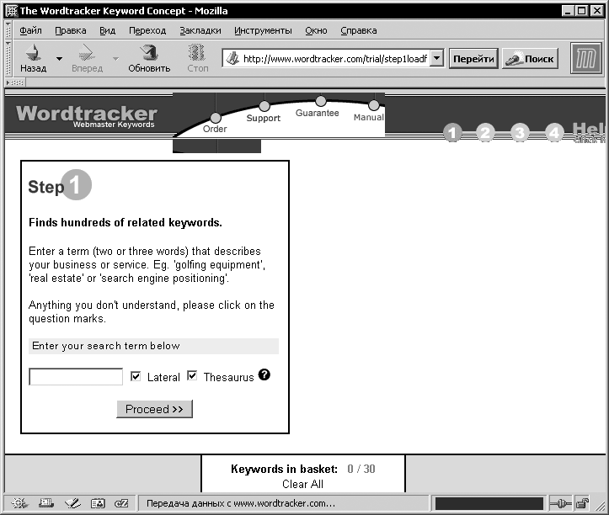Click the Stop (Стоп) toolbar icon
Image resolution: width=609 pixels, height=515 pixels.
click(197, 52)
